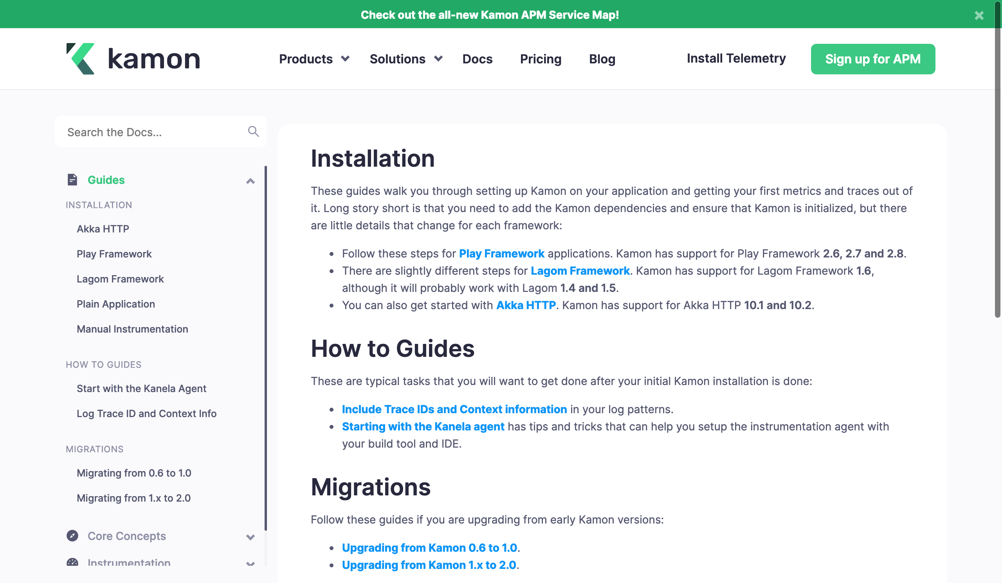Viewport: 1002px width, 583px height.
Task: Click the Guides document icon
Action: (72, 180)
